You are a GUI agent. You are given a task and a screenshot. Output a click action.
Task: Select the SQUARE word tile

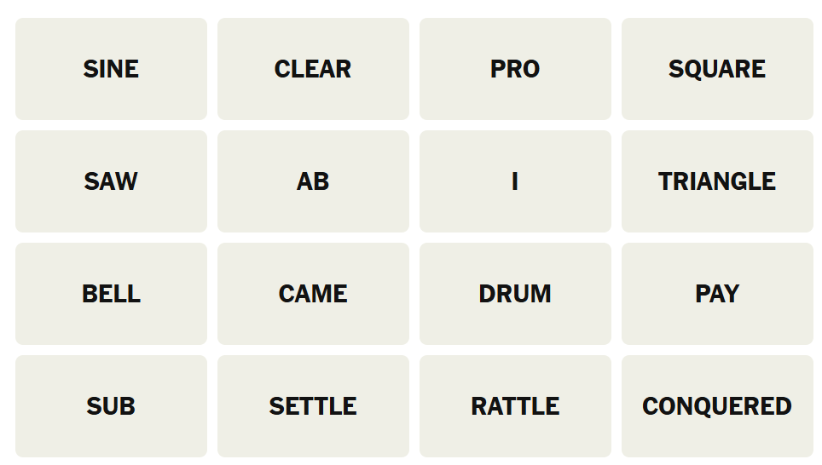[x=717, y=69]
